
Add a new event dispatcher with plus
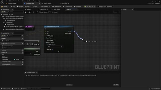[x=22, y=62]
